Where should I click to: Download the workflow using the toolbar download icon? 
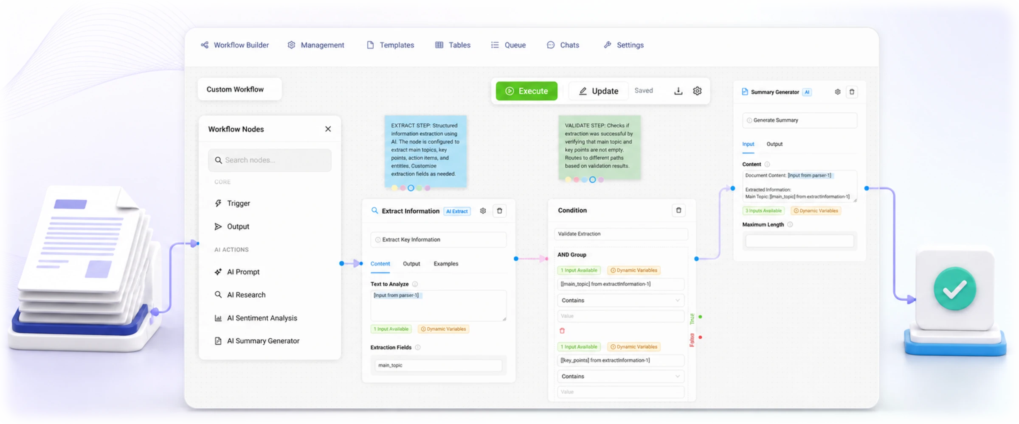pyautogui.click(x=678, y=91)
